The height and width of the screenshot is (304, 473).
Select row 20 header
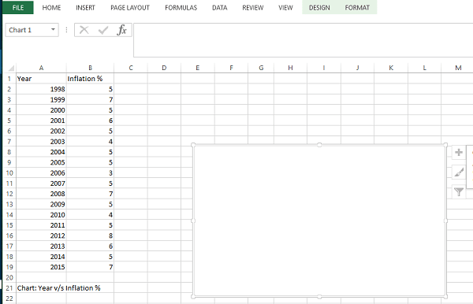(9, 277)
